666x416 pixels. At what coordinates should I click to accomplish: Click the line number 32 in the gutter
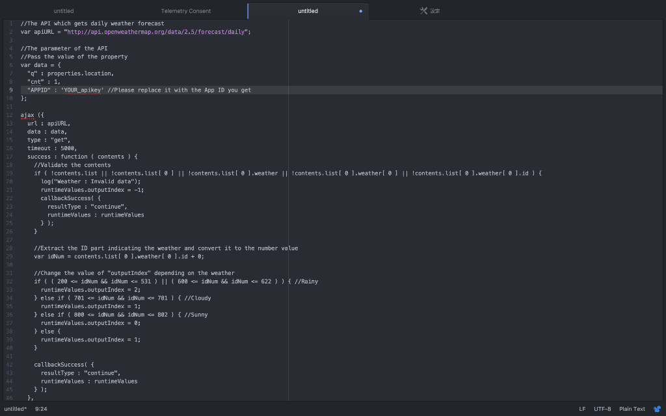(9, 281)
